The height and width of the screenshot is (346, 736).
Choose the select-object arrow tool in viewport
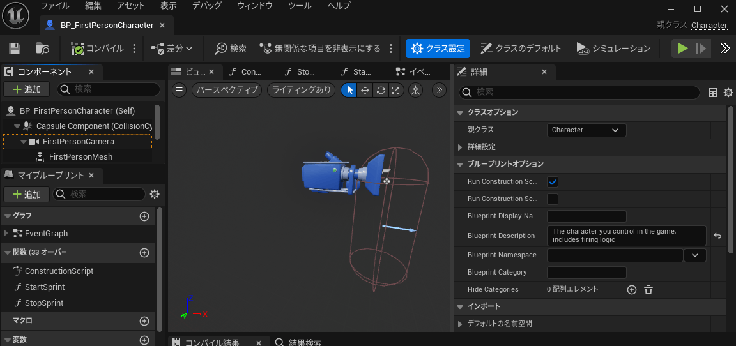(x=349, y=90)
